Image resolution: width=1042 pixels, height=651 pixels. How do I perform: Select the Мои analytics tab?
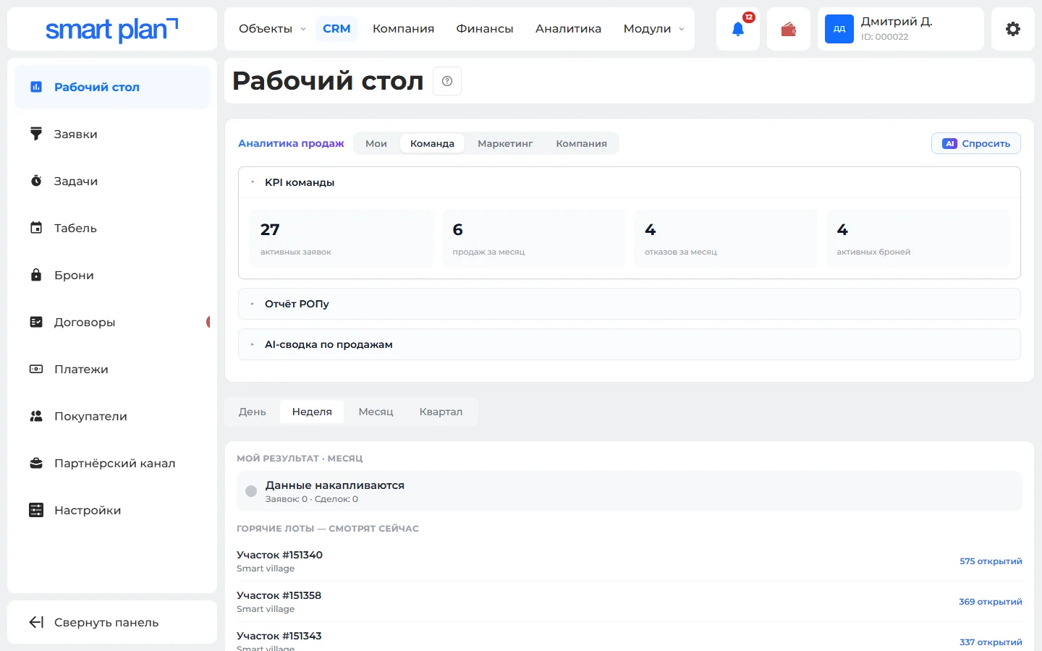[x=376, y=143]
